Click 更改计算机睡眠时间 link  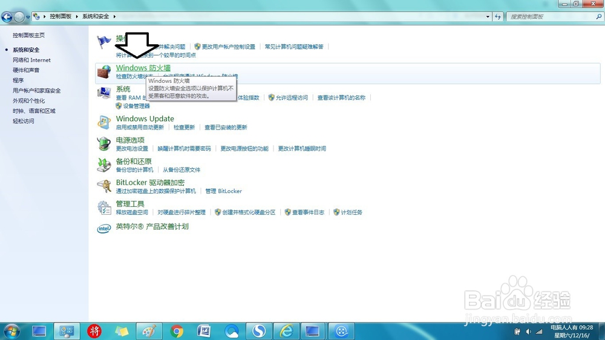(302, 149)
